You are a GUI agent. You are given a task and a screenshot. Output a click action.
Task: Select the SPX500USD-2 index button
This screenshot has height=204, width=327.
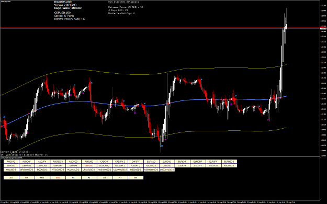(x=27, y=170)
